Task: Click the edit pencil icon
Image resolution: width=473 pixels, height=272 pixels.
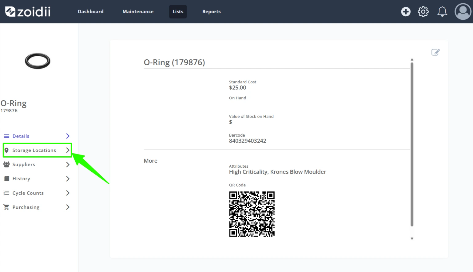Action: pos(435,52)
